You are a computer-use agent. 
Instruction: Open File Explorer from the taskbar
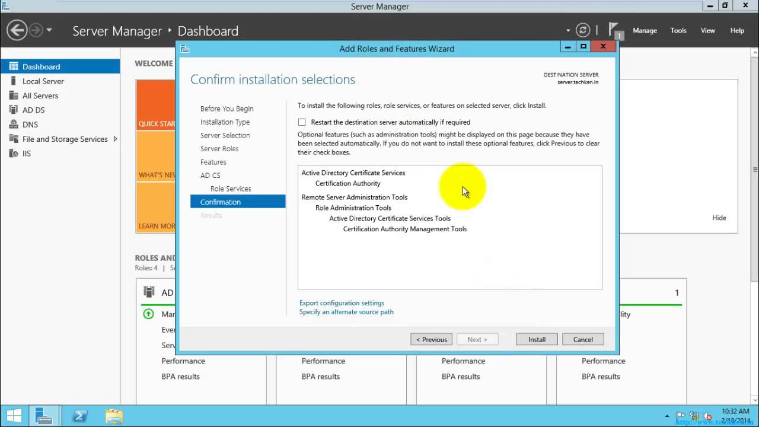[x=114, y=416]
